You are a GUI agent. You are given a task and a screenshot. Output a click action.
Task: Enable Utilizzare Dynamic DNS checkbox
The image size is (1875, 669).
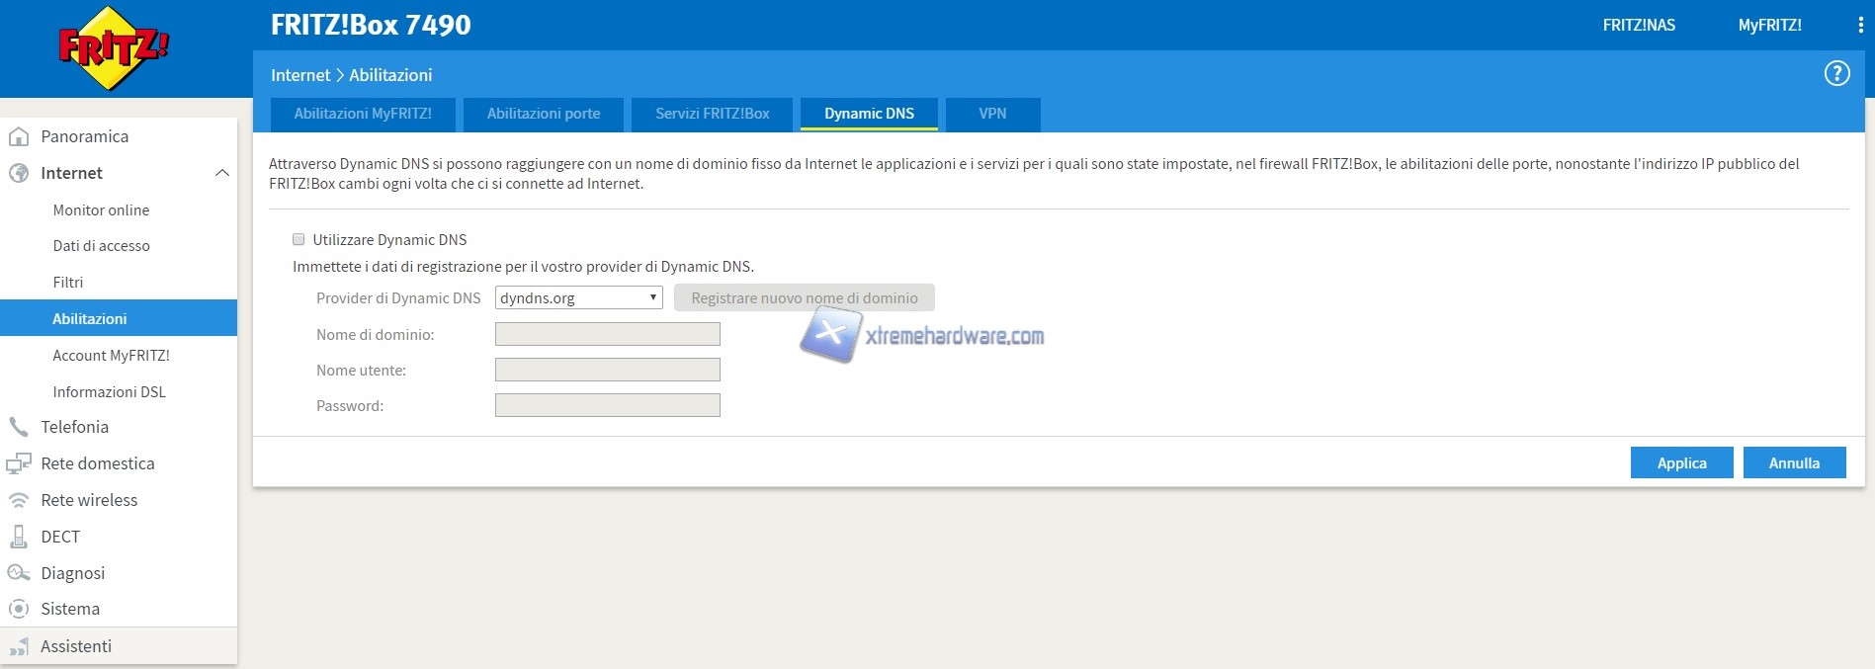[298, 239]
